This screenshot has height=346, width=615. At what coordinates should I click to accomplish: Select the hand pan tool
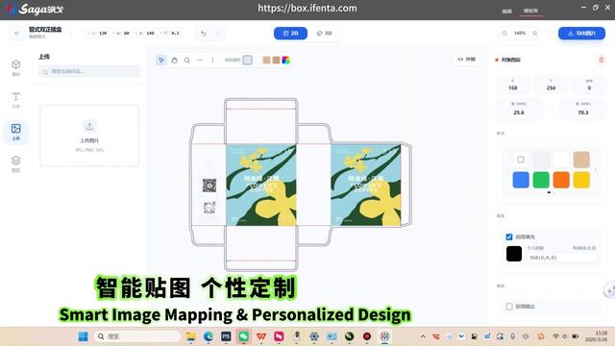coord(175,60)
